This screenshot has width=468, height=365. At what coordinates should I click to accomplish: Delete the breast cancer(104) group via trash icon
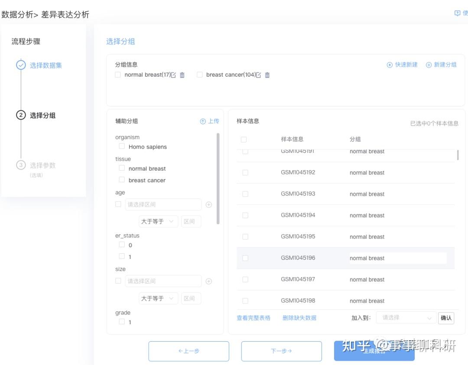[267, 75]
